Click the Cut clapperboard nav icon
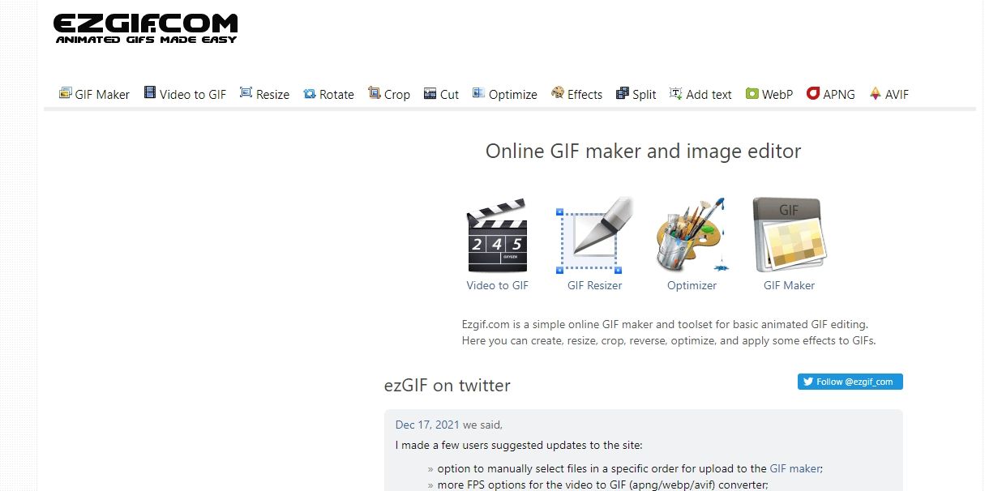 430,94
